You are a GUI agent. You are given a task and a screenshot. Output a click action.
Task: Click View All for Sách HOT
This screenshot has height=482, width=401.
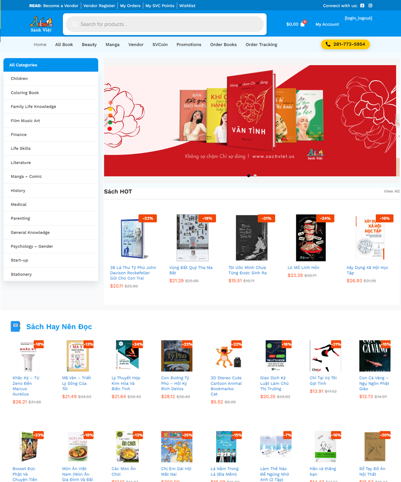(x=391, y=191)
